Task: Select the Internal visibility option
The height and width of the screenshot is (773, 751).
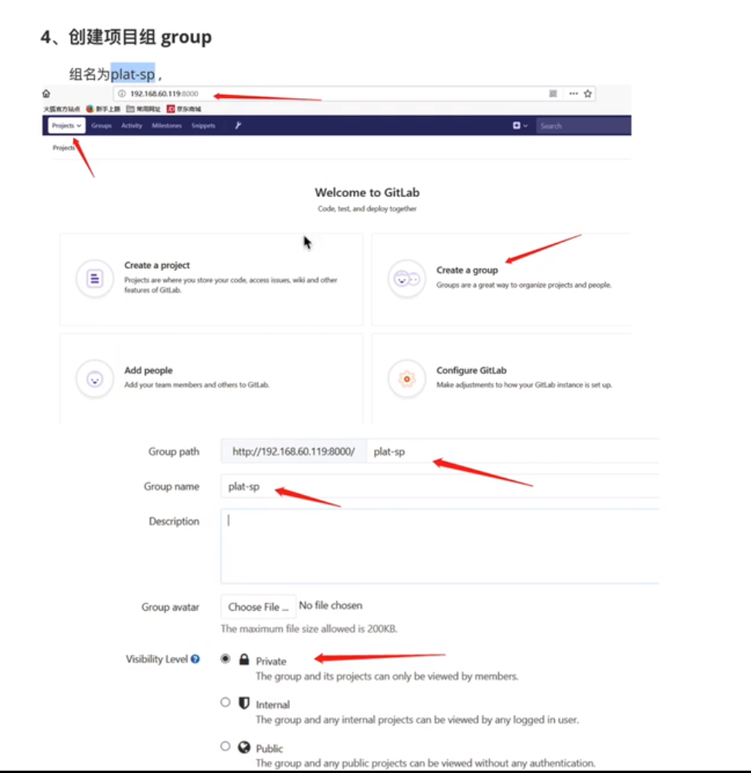Action: (225, 702)
